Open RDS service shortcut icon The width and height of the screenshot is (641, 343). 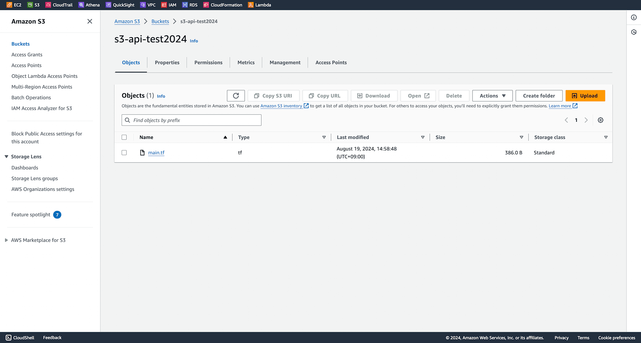point(185,5)
